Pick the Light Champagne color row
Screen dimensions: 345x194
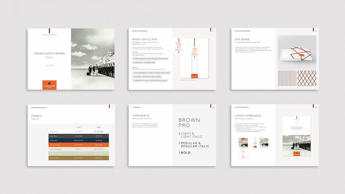79,149
